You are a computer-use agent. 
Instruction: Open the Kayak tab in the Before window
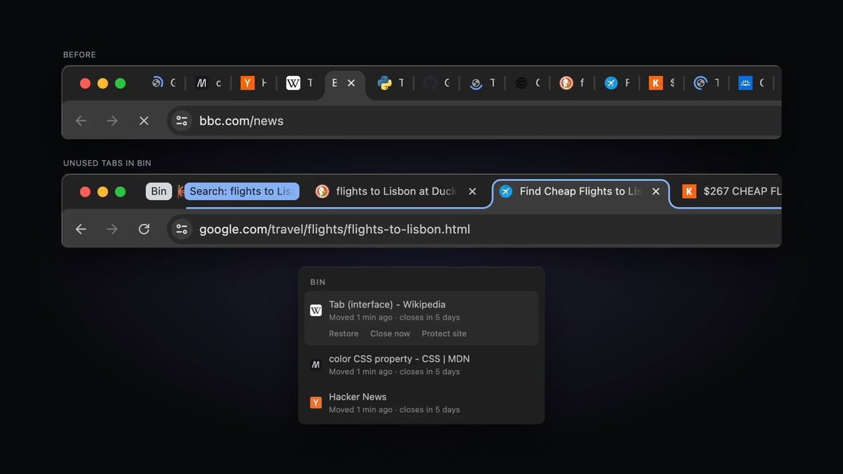coord(662,83)
